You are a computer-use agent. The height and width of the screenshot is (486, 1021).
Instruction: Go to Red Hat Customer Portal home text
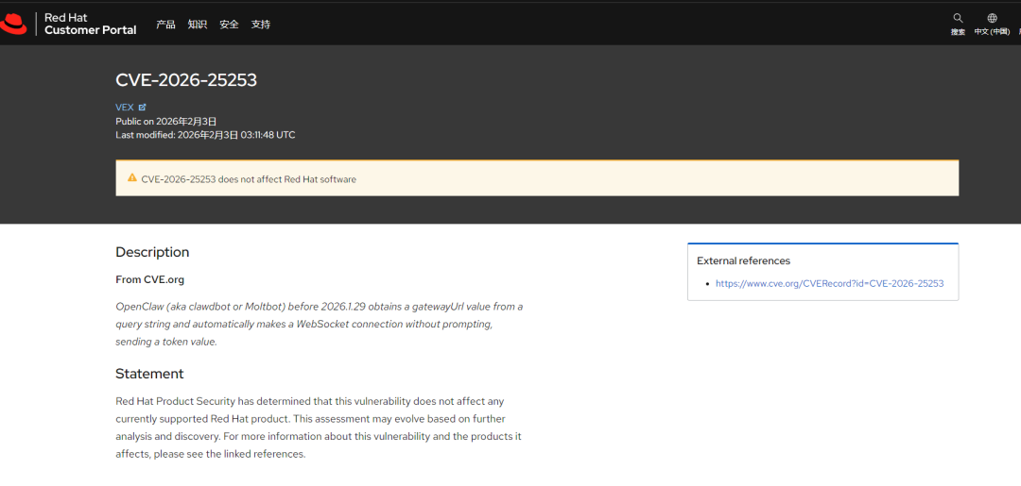tap(91, 24)
